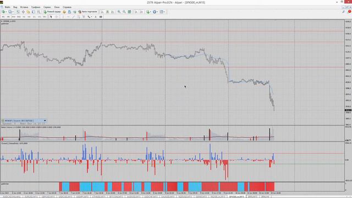Expand the Profiles dropdown arrow
Viewport: 352px width, 198px height.
13,12
